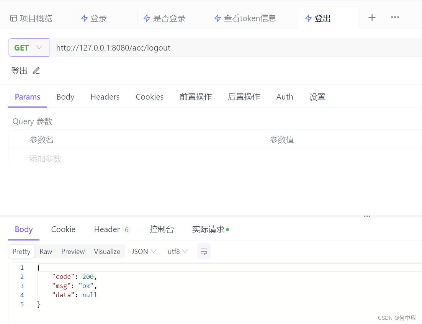Select the lightning bolt icon on the 登录 tab
Screen dimensions: 422x324
[x=85, y=18]
